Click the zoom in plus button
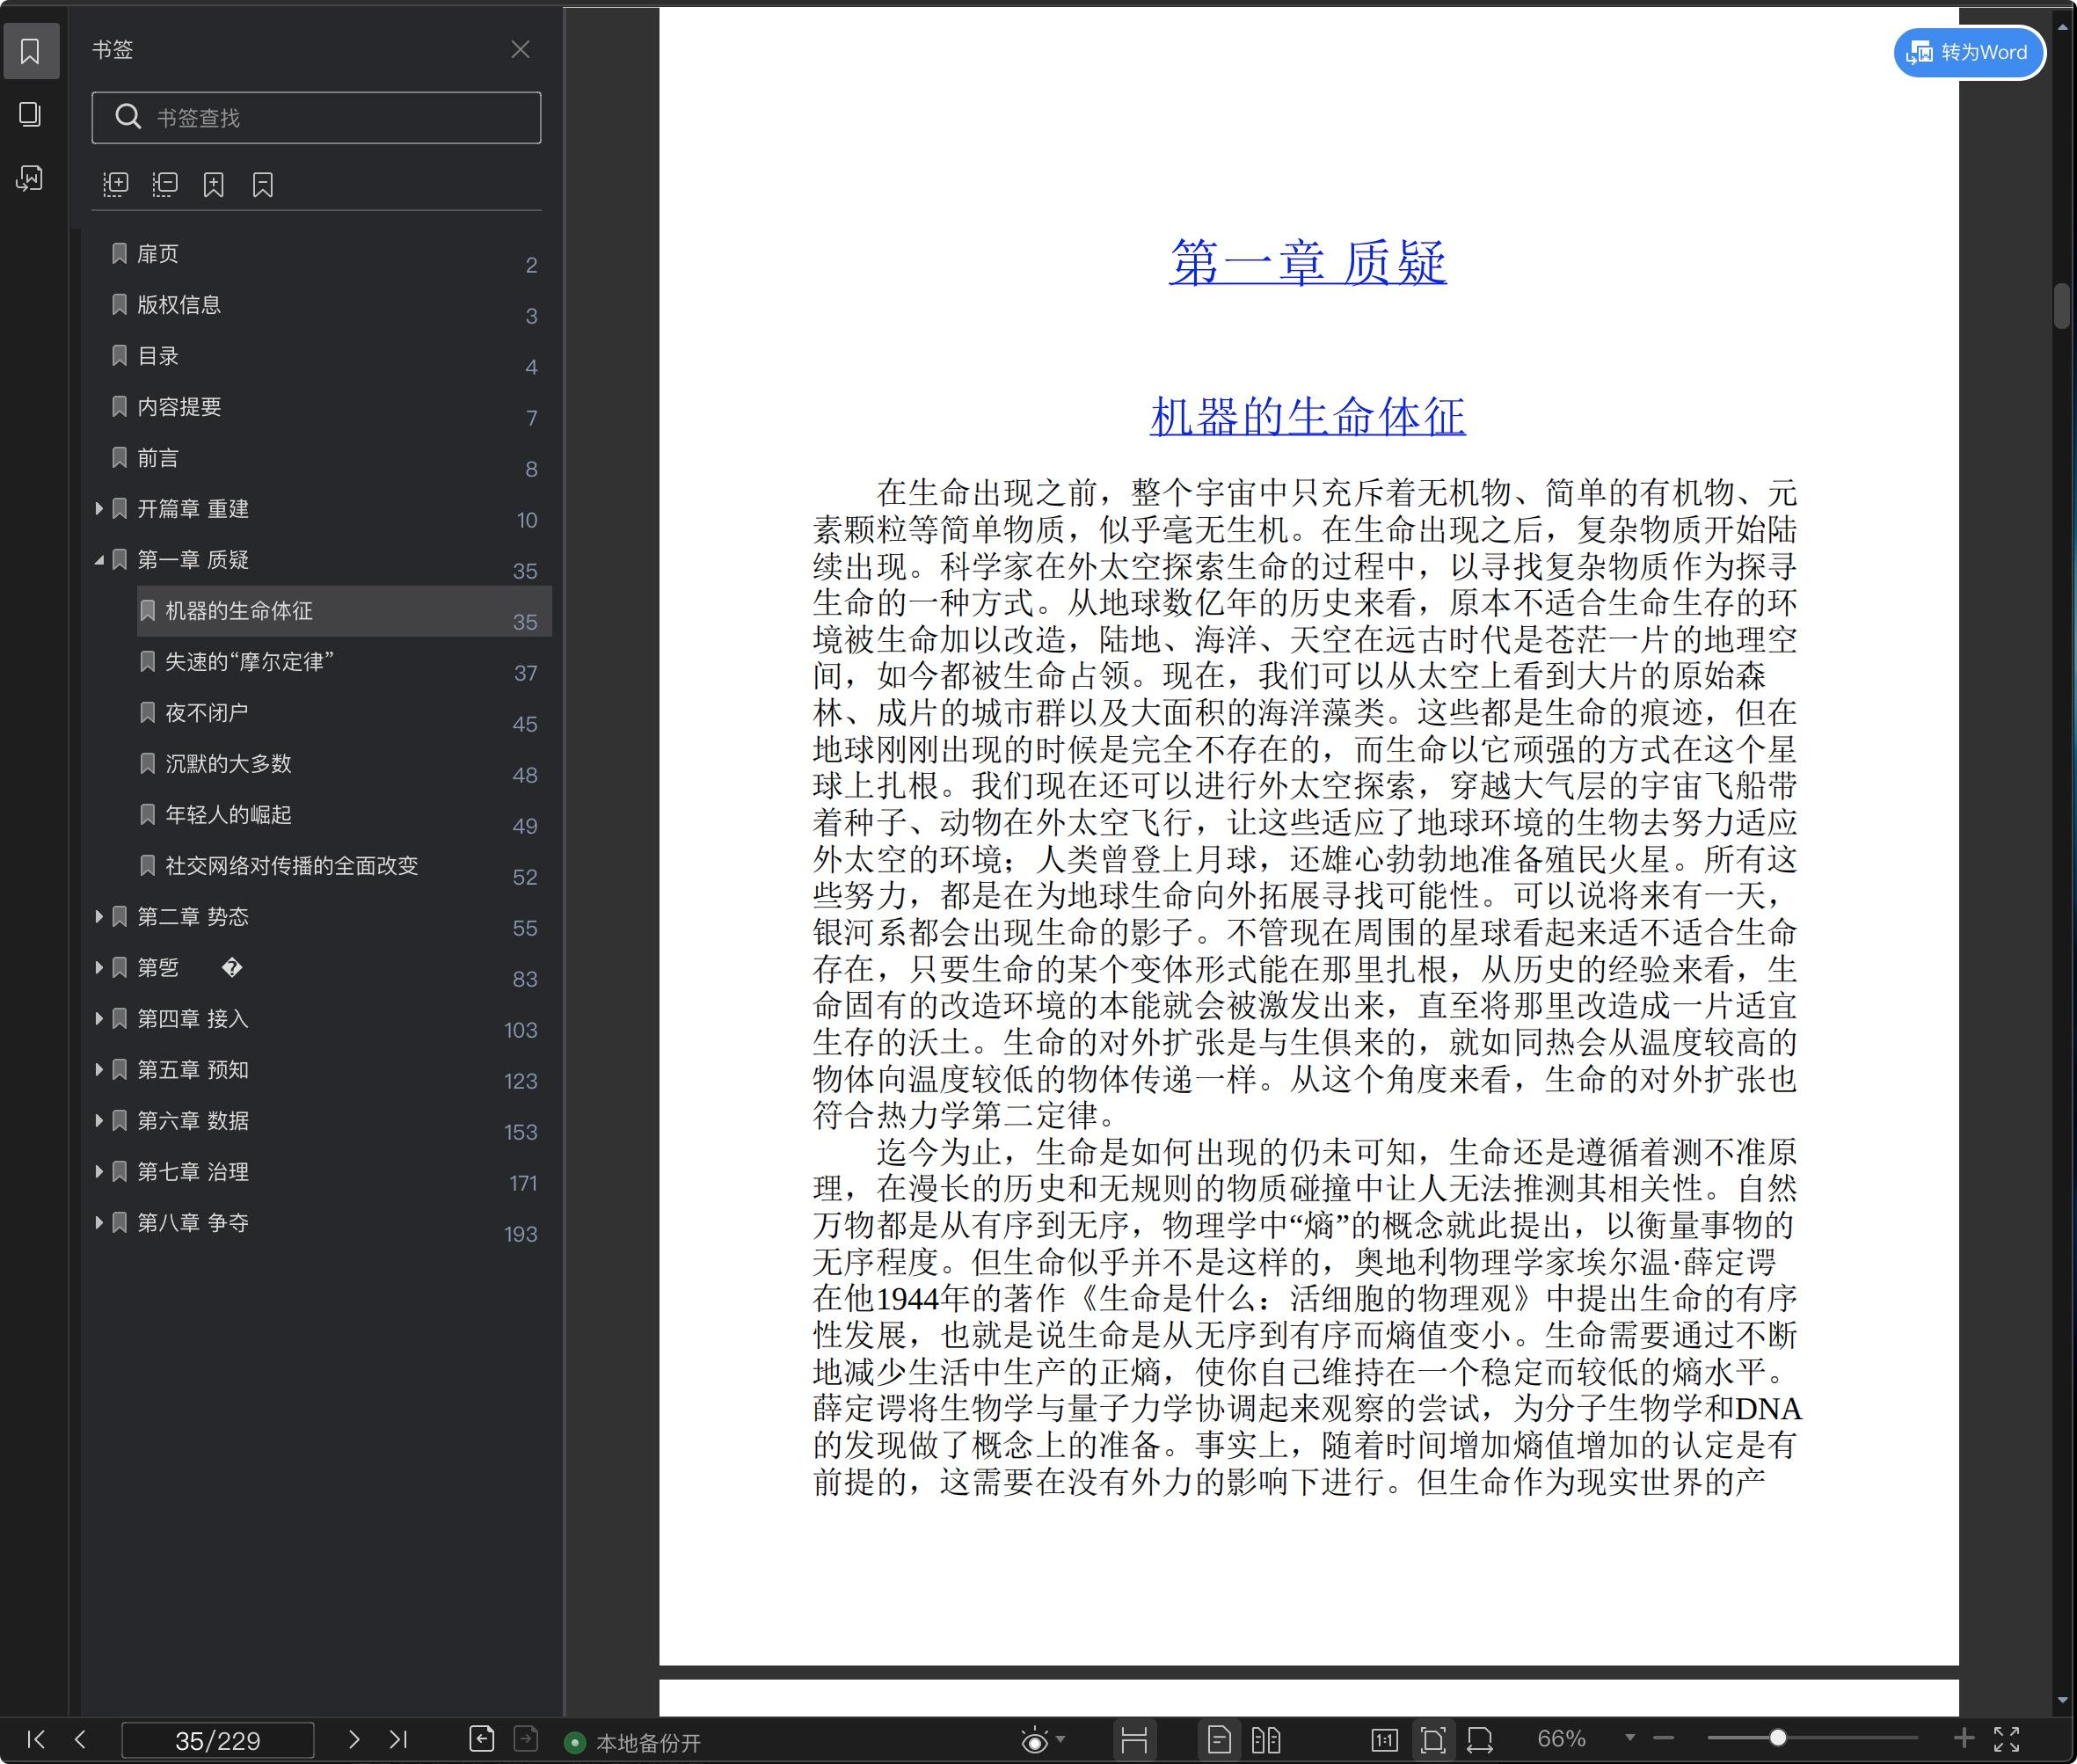 (1964, 1738)
